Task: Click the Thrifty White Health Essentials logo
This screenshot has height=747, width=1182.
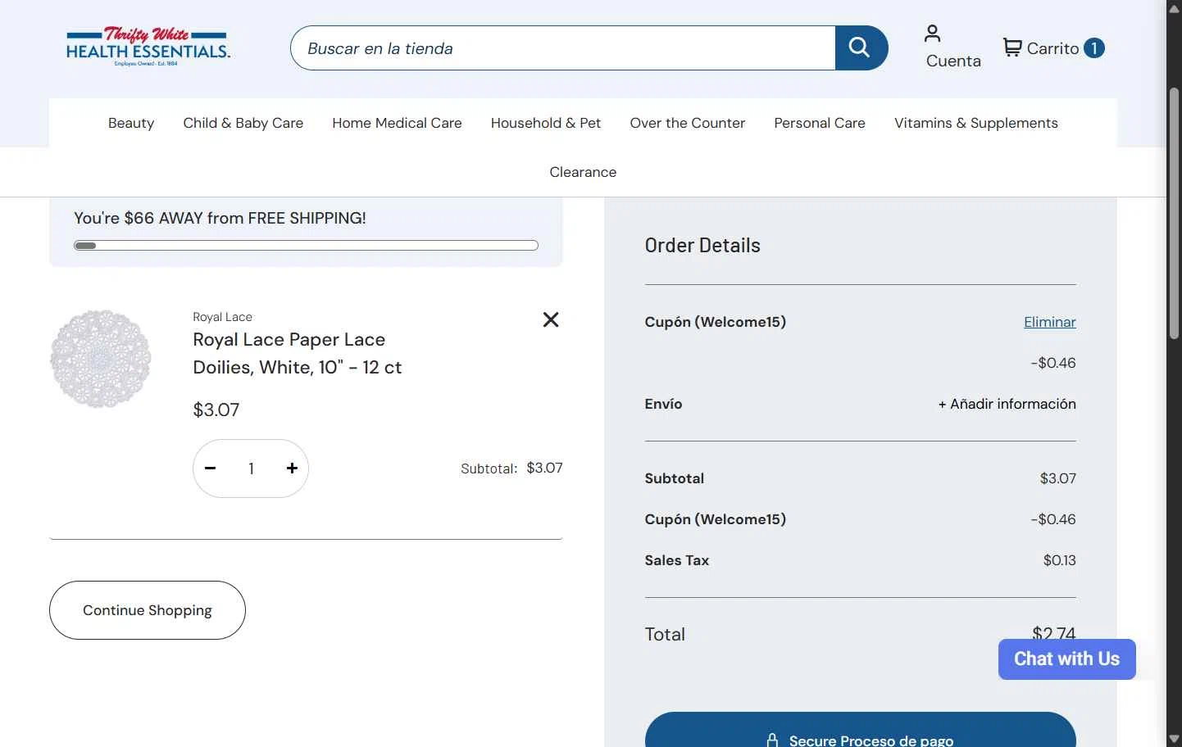Action: click(148, 47)
